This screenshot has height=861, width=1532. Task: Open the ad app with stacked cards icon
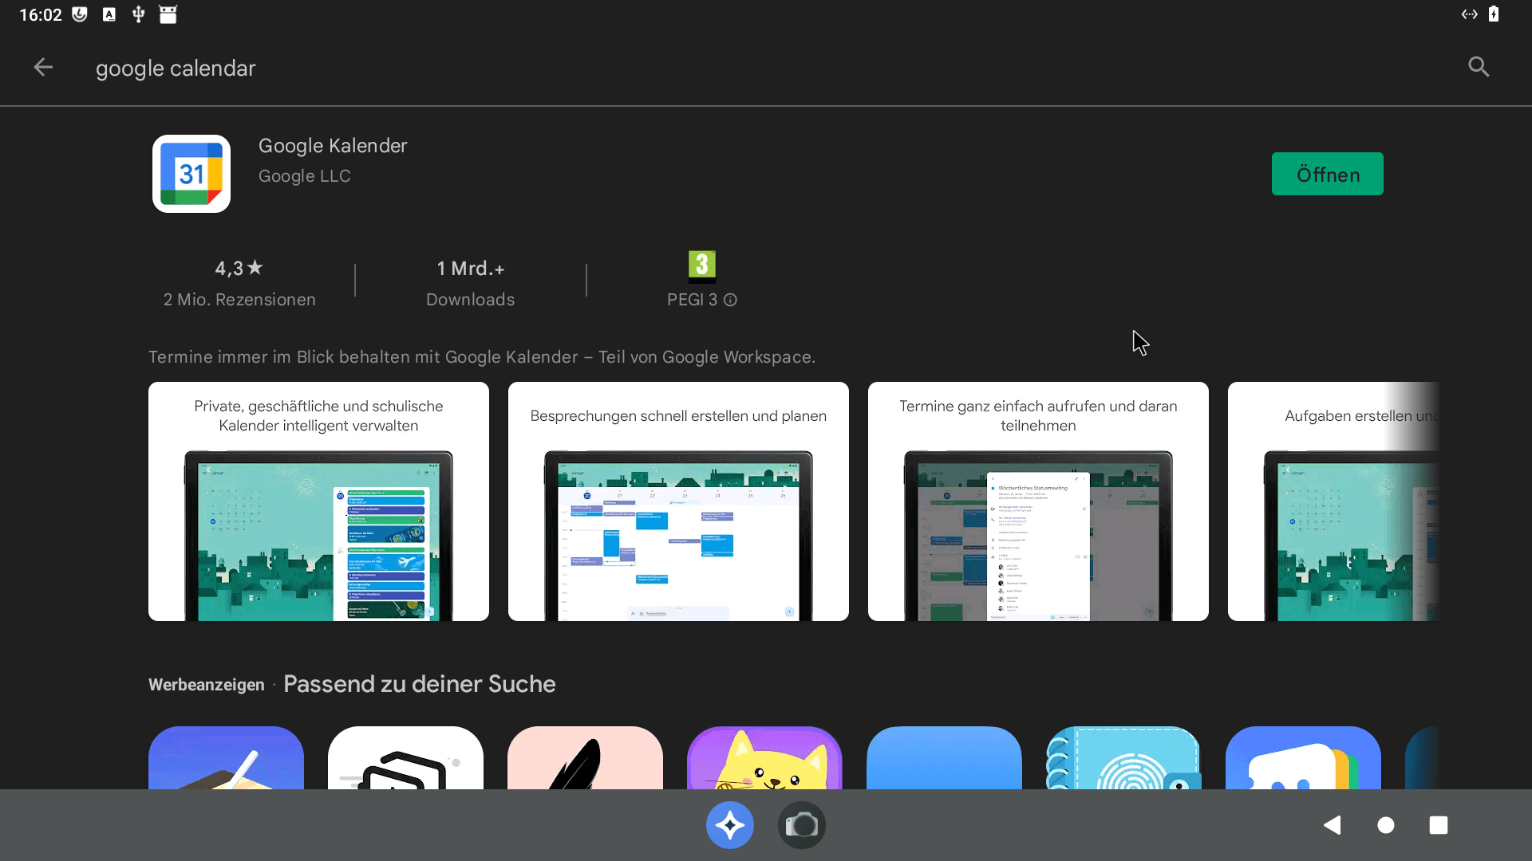click(x=405, y=757)
